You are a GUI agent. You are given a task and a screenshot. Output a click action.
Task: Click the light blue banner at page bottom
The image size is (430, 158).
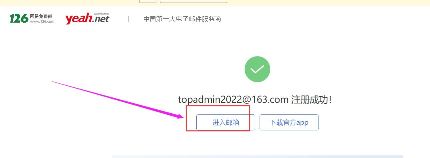tap(257, 157)
